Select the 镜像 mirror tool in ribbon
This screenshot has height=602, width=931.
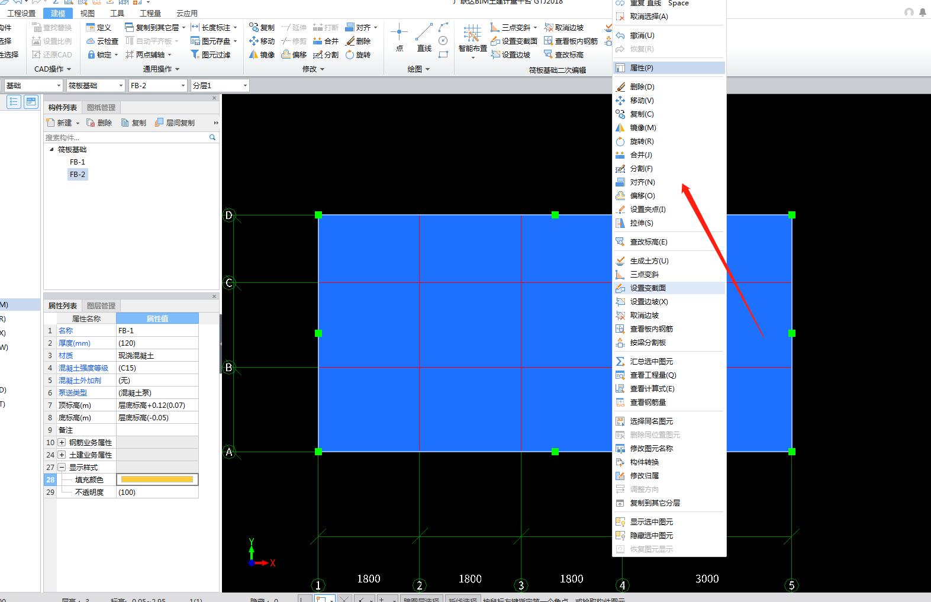262,54
